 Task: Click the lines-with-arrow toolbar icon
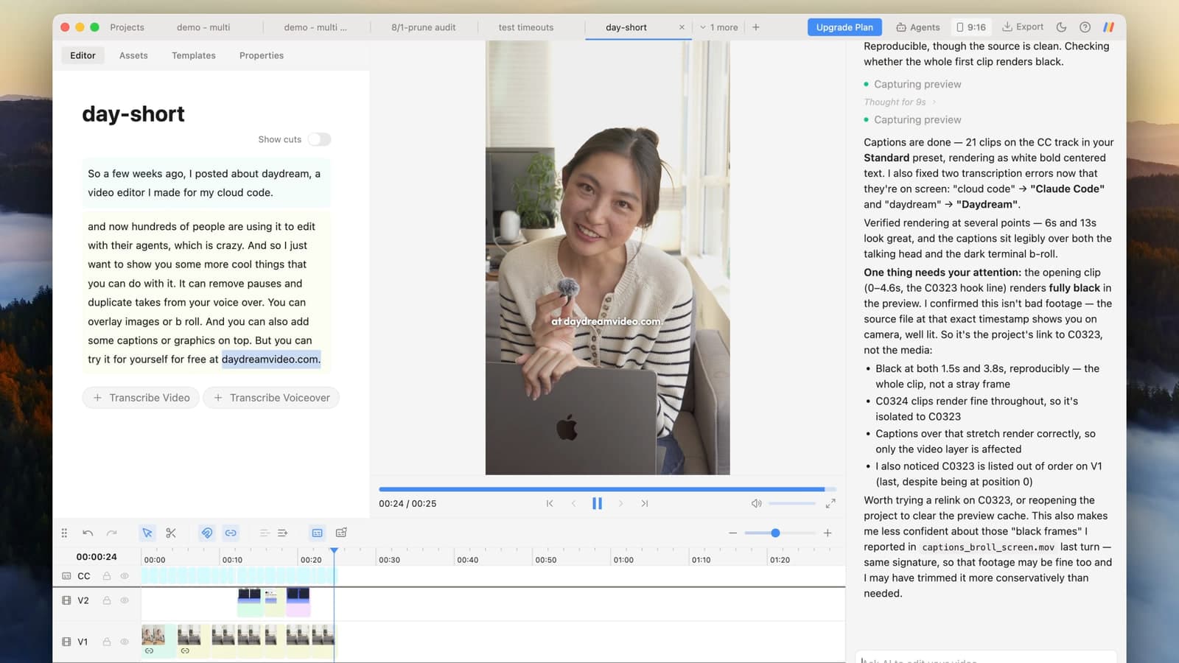[282, 533]
